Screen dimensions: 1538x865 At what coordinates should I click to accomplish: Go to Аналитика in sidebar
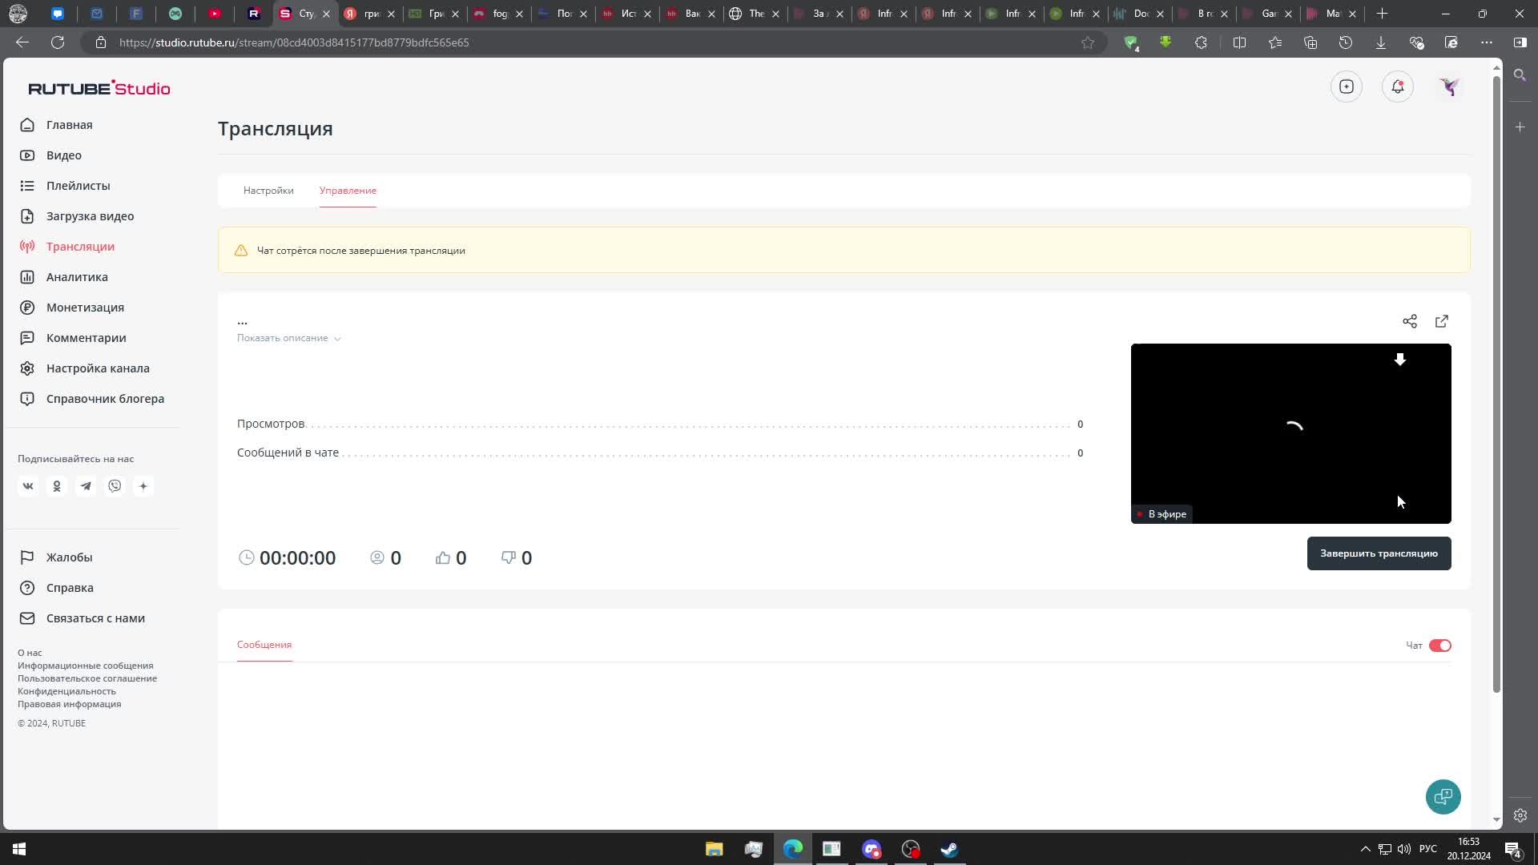point(77,277)
